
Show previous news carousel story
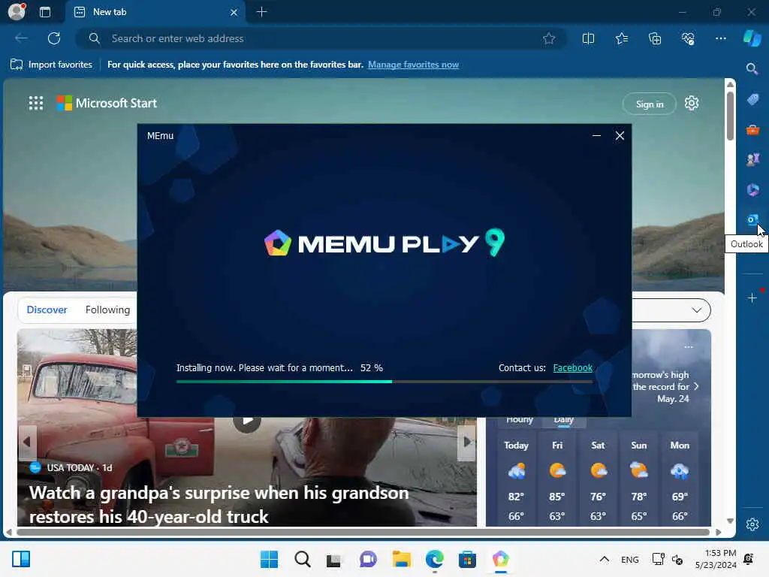[x=26, y=442]
